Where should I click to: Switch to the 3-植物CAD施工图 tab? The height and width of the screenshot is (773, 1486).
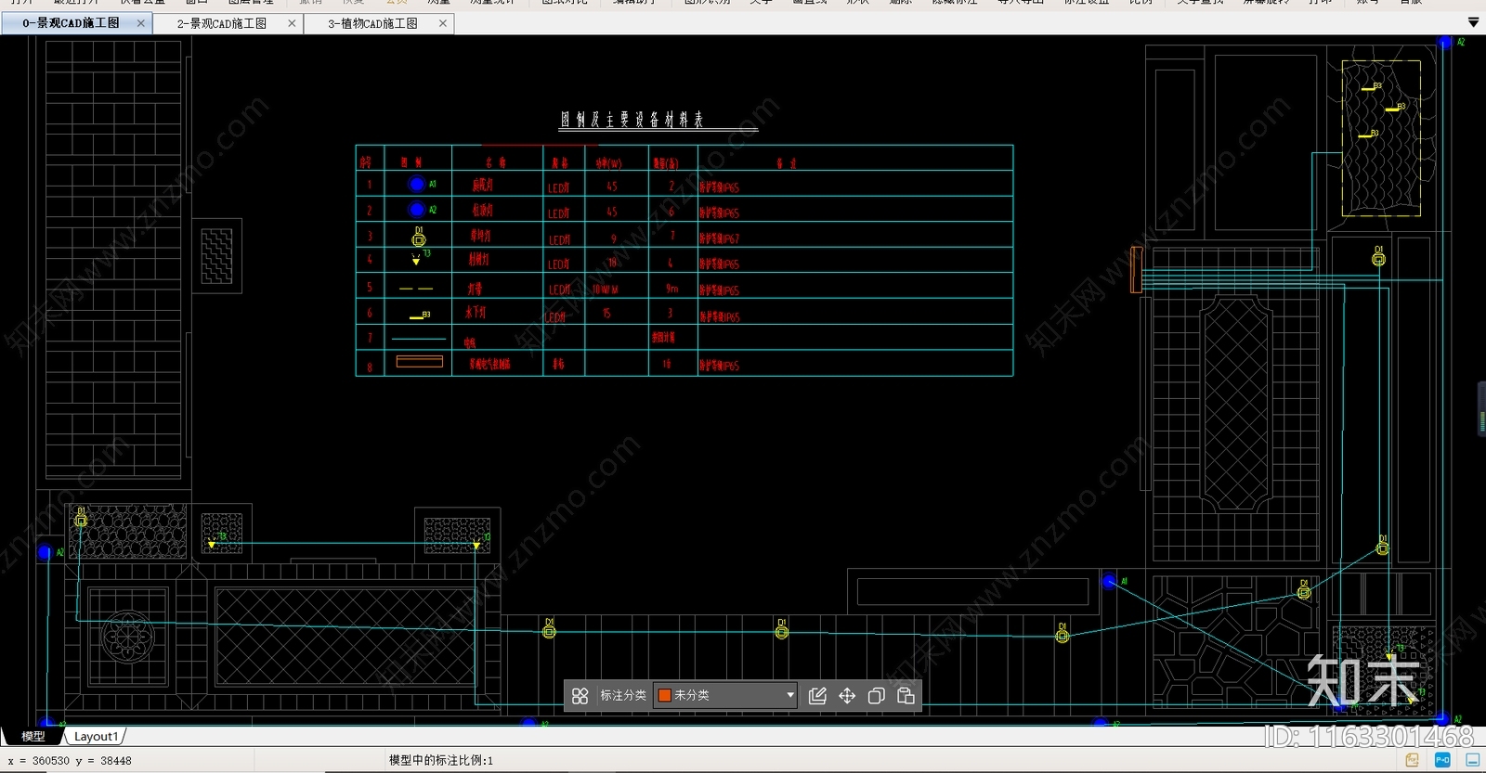(378, 23)
